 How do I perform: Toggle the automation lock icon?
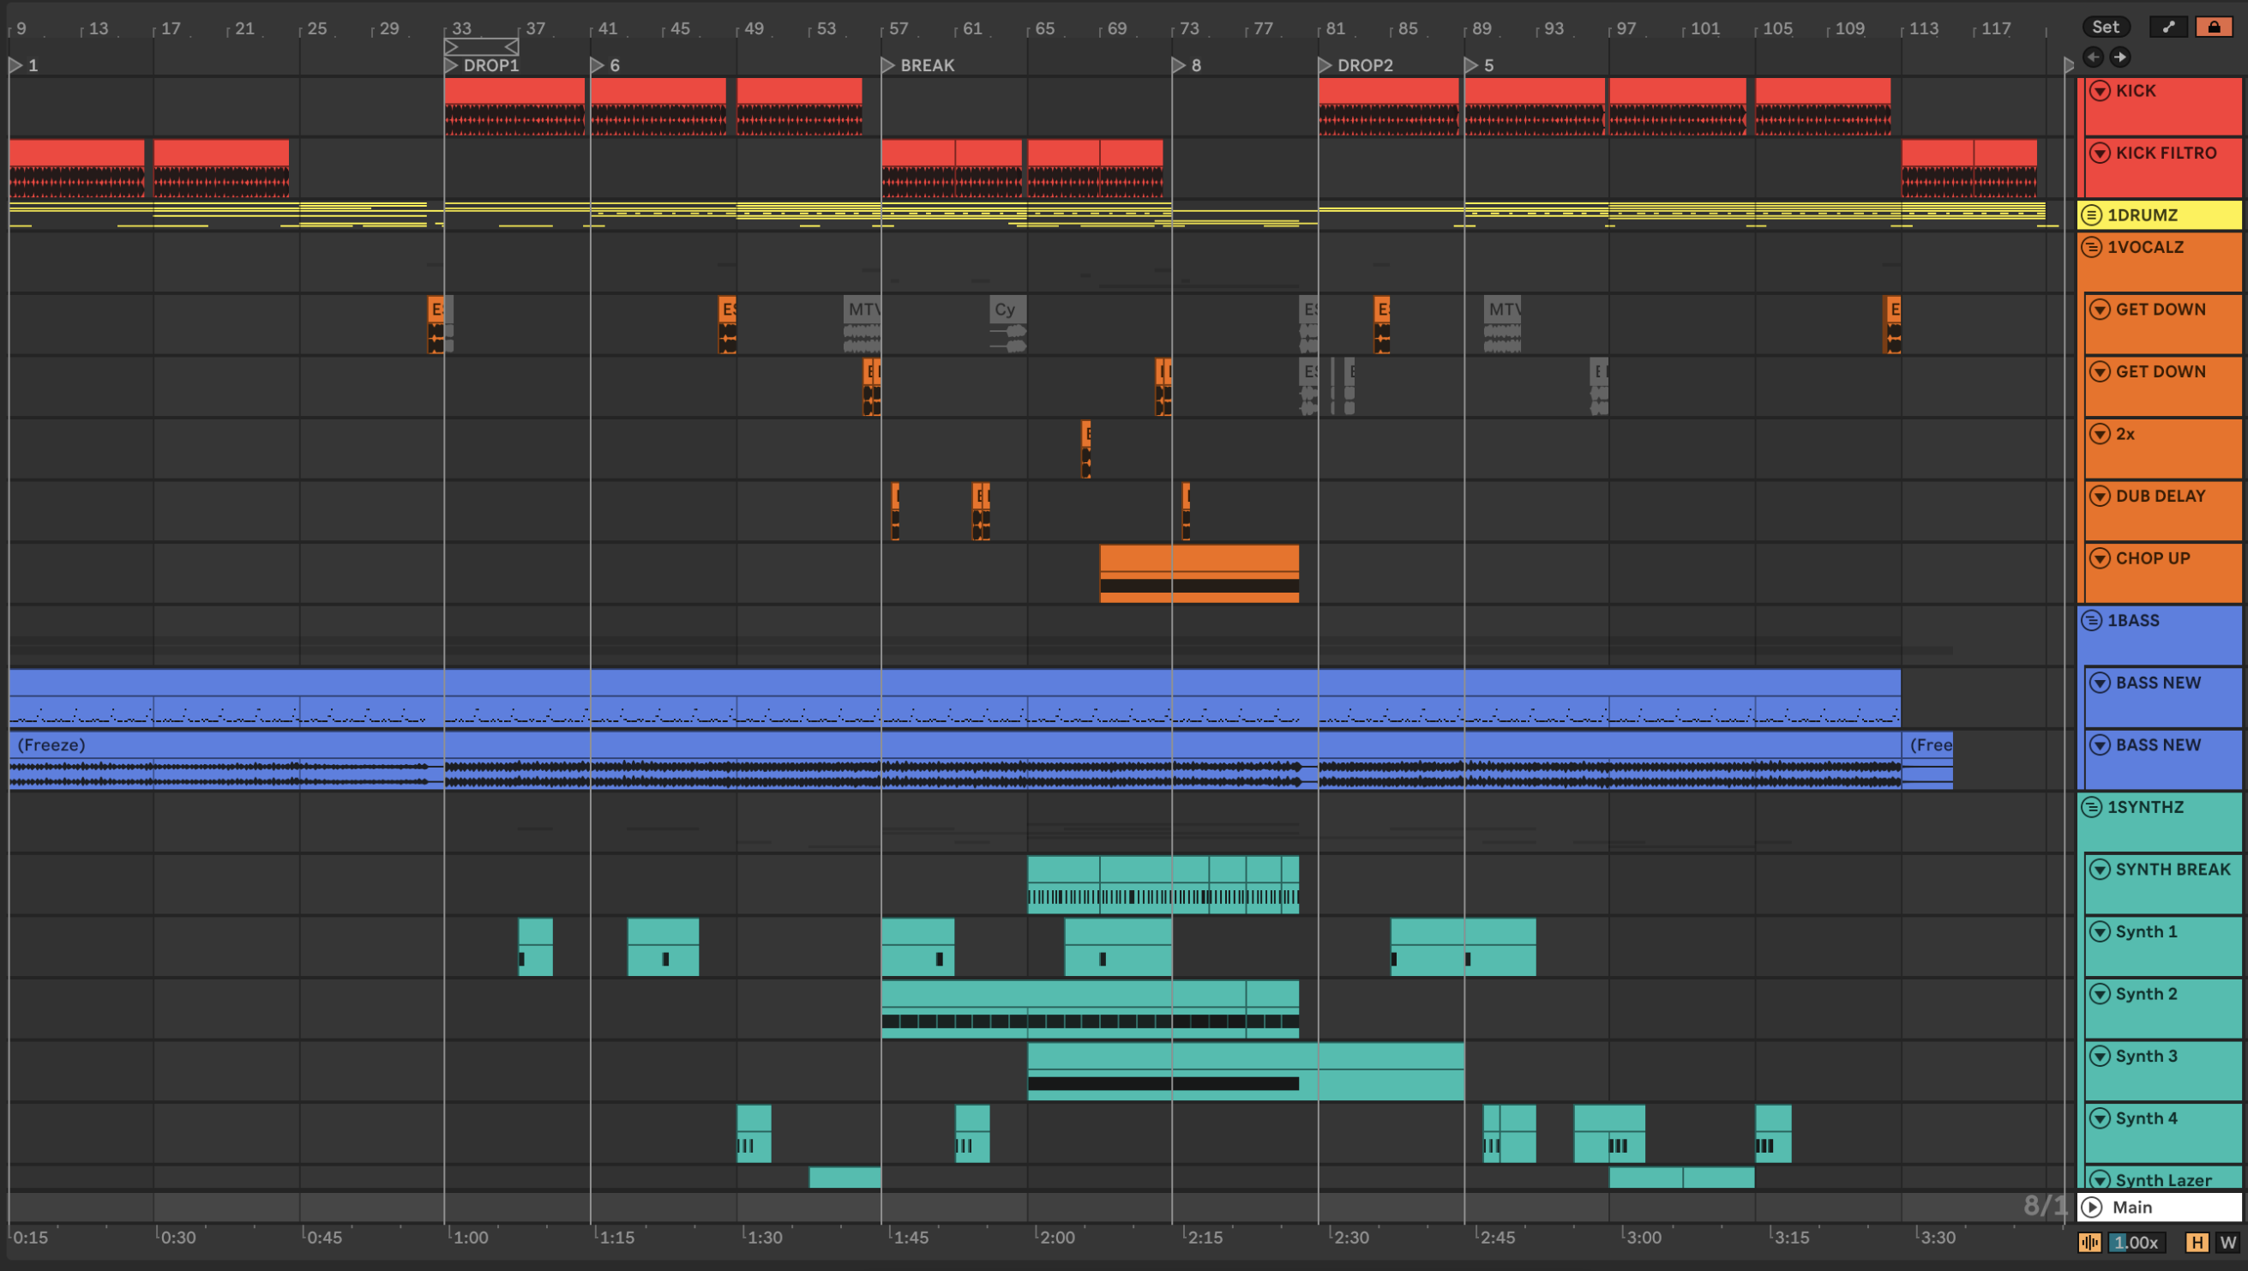coord(2214,27)
